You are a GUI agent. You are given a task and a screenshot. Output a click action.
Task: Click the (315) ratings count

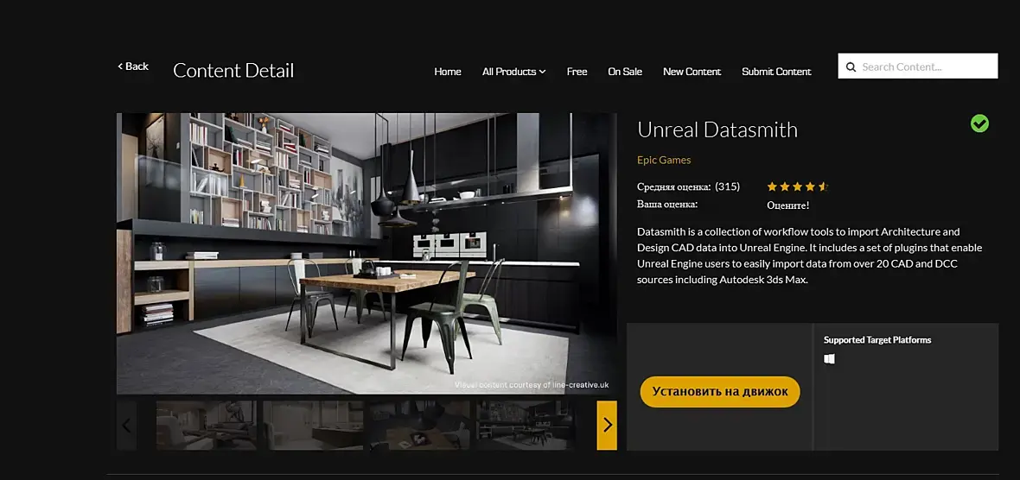(x=727, y=187)
